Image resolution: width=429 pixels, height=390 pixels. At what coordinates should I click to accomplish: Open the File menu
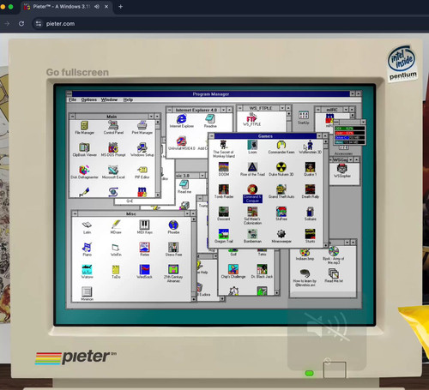pyautogui.click(x=72, y=99)
